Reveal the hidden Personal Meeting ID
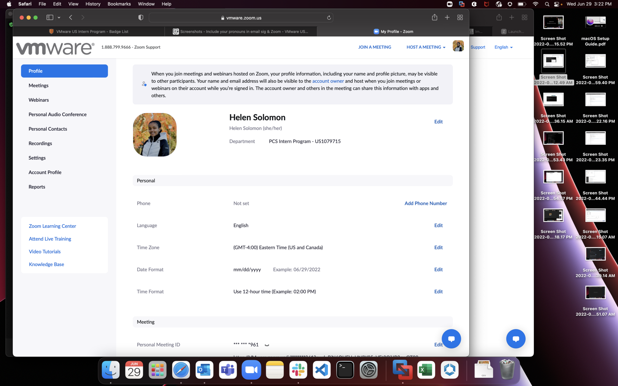The height and width of the screenshot is (386, 618). click(x=267, y=345)
